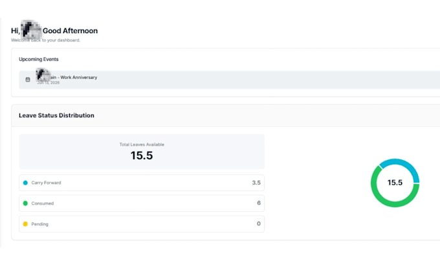Select the Pending leave label
Image resolution: width=440 pixels, height=265 pixels.
[x=39, y=224]
